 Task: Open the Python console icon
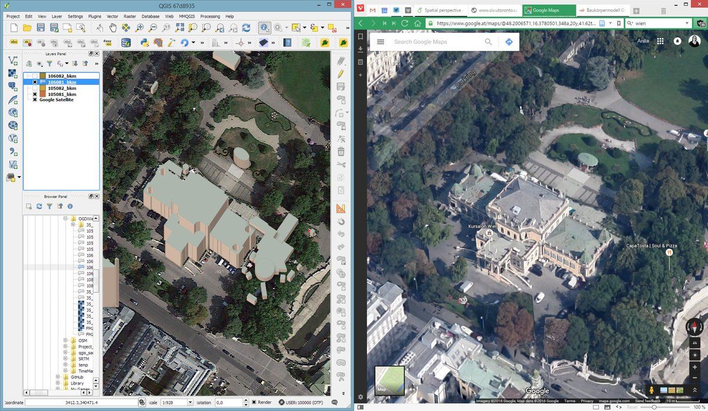coord(143,42)
